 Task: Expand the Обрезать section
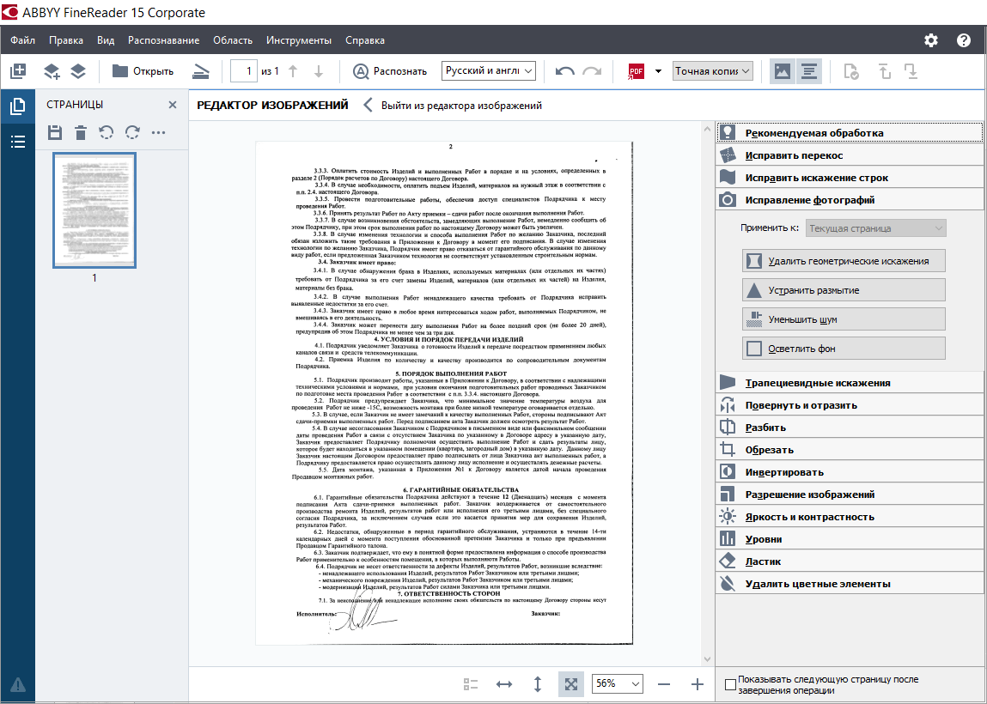(850, 450)
